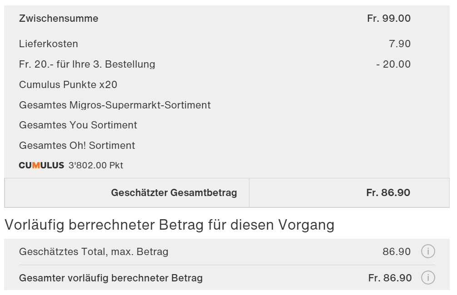Image resolution: width=457 pixels, height=295 pixels.
Task: Select the Cumulus Punkte x20 promotion
Action: click(x=68, y=85)
